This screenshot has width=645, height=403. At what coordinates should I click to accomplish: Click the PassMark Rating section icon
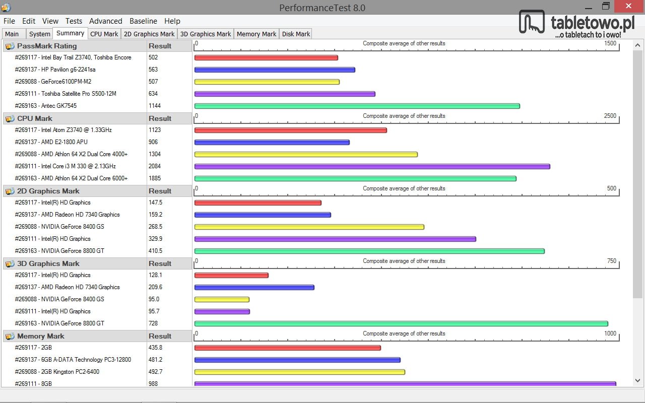(x=10, y=46)
